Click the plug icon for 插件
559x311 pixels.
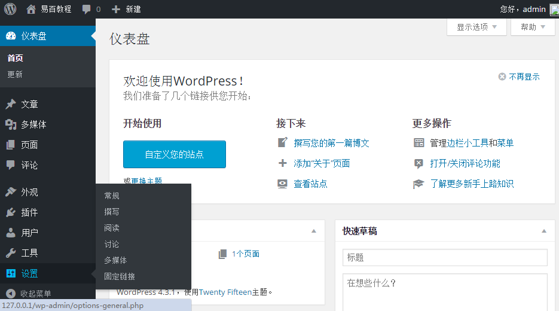point(11,212)
